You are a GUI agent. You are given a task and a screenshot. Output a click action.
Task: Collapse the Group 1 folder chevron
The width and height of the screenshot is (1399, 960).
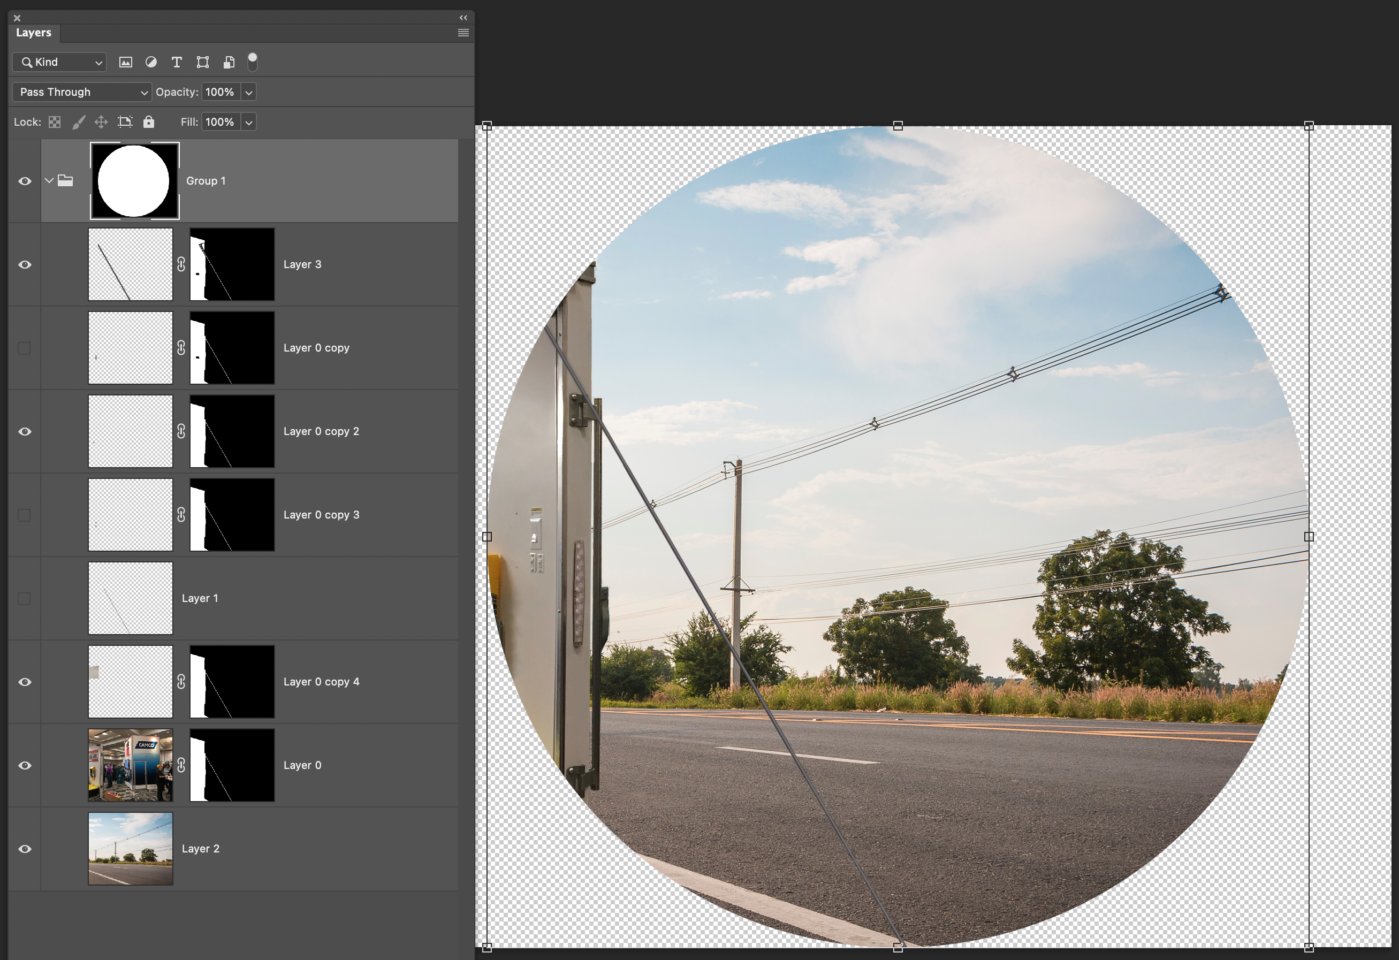(49, 180)
